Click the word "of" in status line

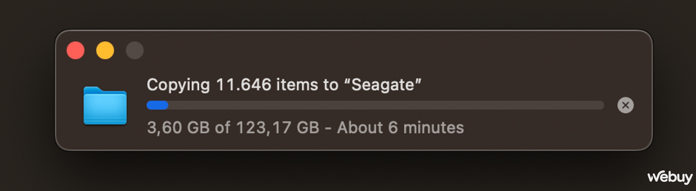click(223, 128)
